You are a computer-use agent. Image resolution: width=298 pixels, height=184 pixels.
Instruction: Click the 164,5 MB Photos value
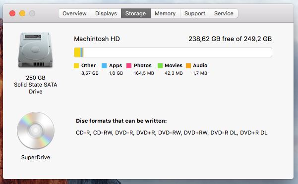pyautogui.click(x=144, y=73)
